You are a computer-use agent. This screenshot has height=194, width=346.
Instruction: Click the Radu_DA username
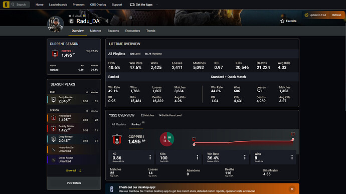point(88,21)
